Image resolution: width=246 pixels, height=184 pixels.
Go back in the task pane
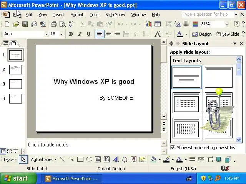(171, 43)
